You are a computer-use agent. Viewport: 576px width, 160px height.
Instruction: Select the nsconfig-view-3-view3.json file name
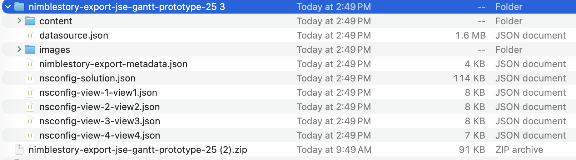pos(99,121)
